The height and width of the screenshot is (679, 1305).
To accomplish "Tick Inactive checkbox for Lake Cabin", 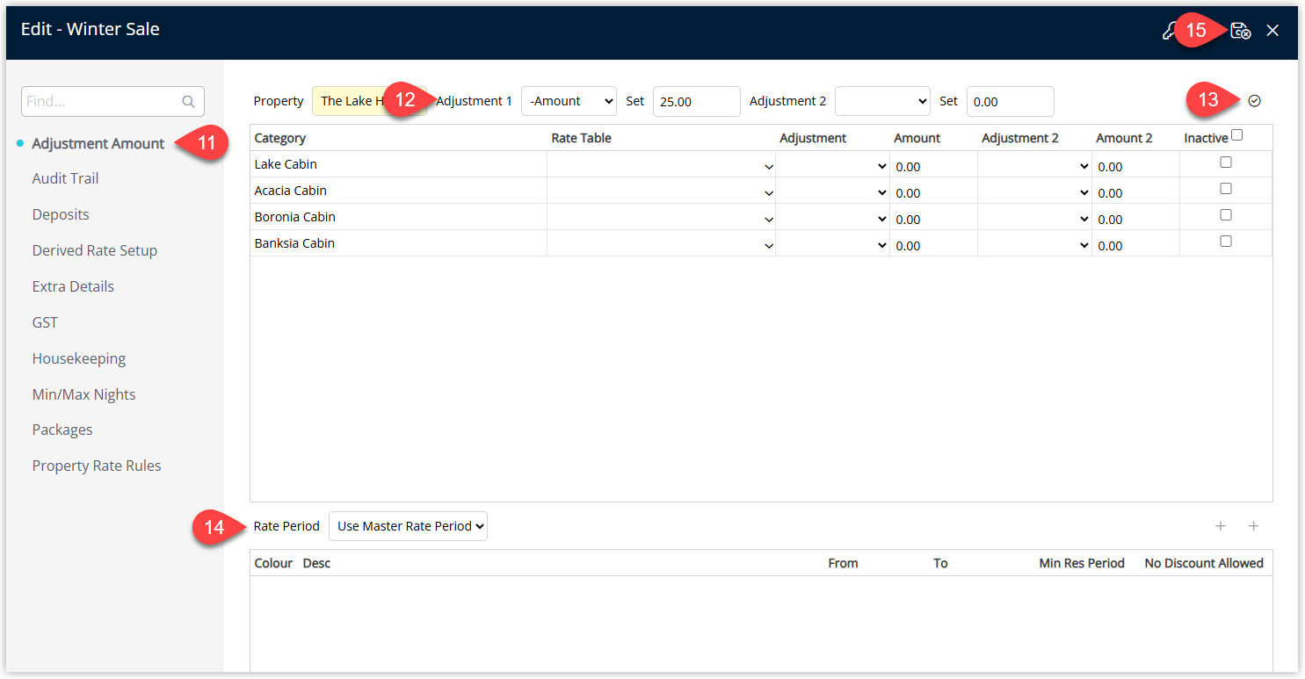I will (1226, 163).
